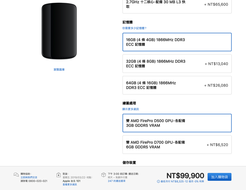Click the Mac Pro product image
This screenshot has width=246, height=190.
coord(59,31)
